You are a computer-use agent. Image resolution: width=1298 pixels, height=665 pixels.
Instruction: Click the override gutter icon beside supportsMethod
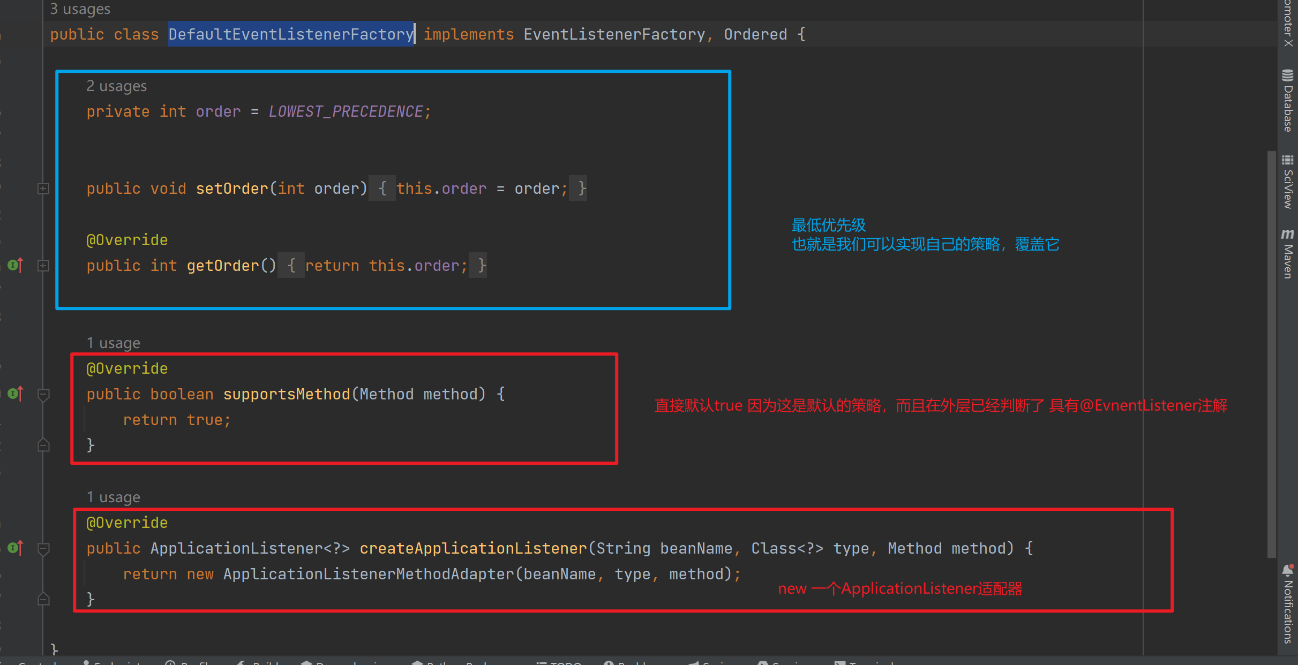click(16, 394)
